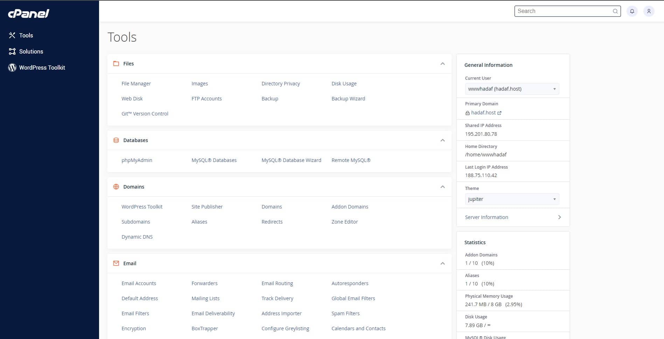Click the Databases section icon

point(116,140)
